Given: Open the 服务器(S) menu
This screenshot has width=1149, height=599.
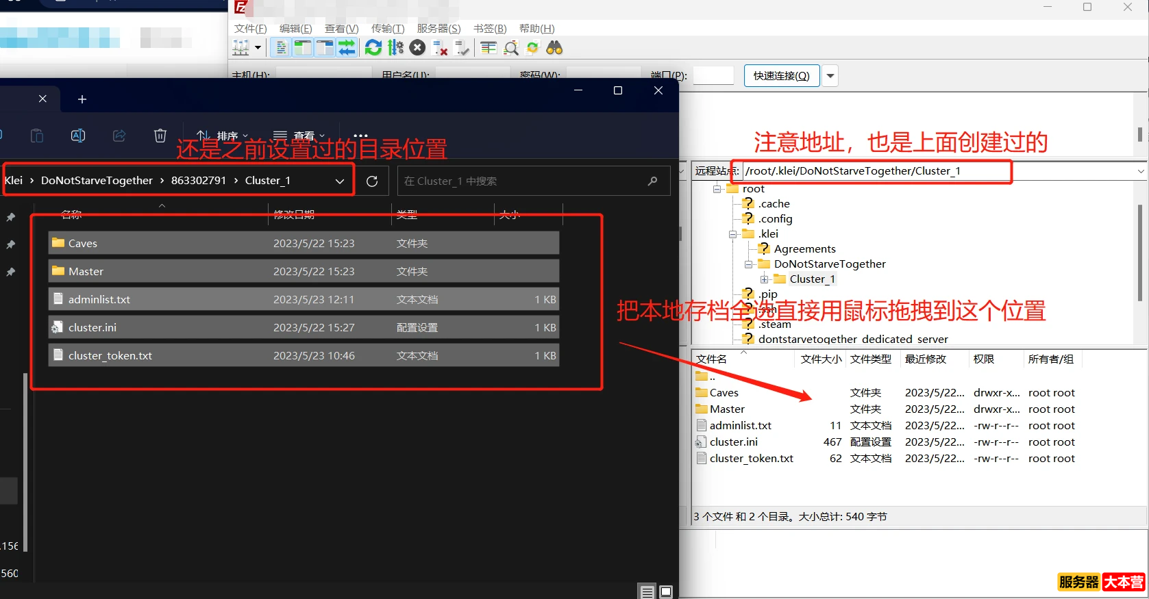Looking at the screenshot, I should pos(438,28).
